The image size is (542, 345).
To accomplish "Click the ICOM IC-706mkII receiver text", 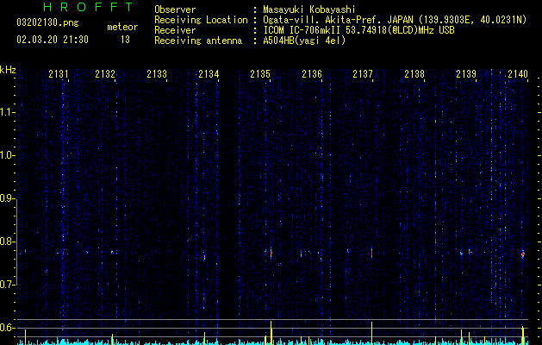I will pos(358,30).
